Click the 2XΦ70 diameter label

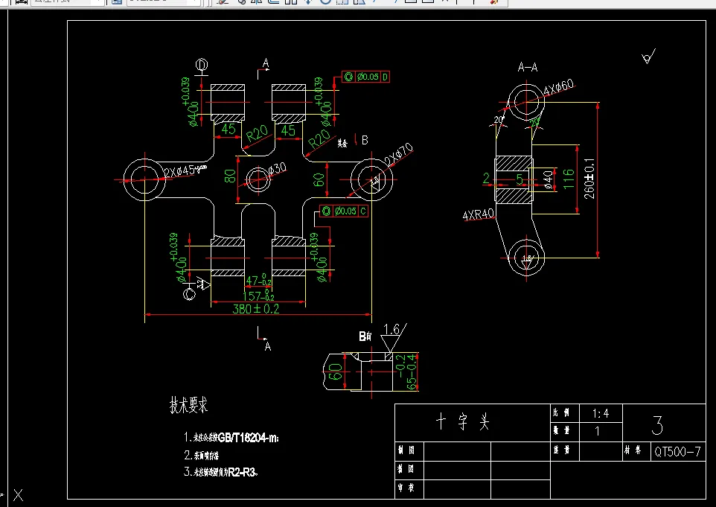[x=399, y=154]
